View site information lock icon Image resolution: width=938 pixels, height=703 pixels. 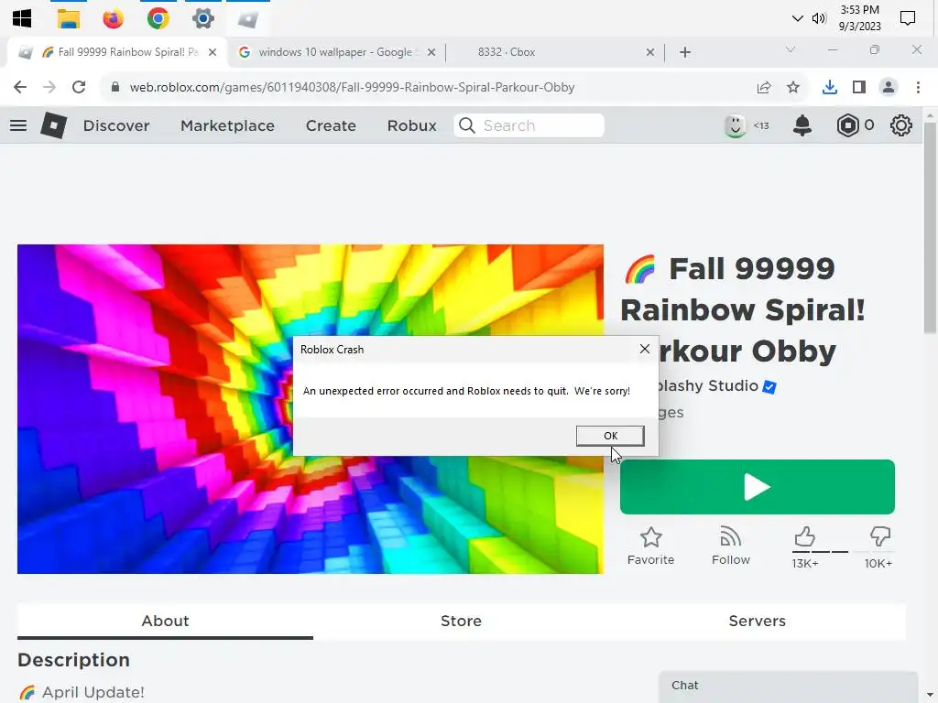pyautogui.click(x=115, y=87)
